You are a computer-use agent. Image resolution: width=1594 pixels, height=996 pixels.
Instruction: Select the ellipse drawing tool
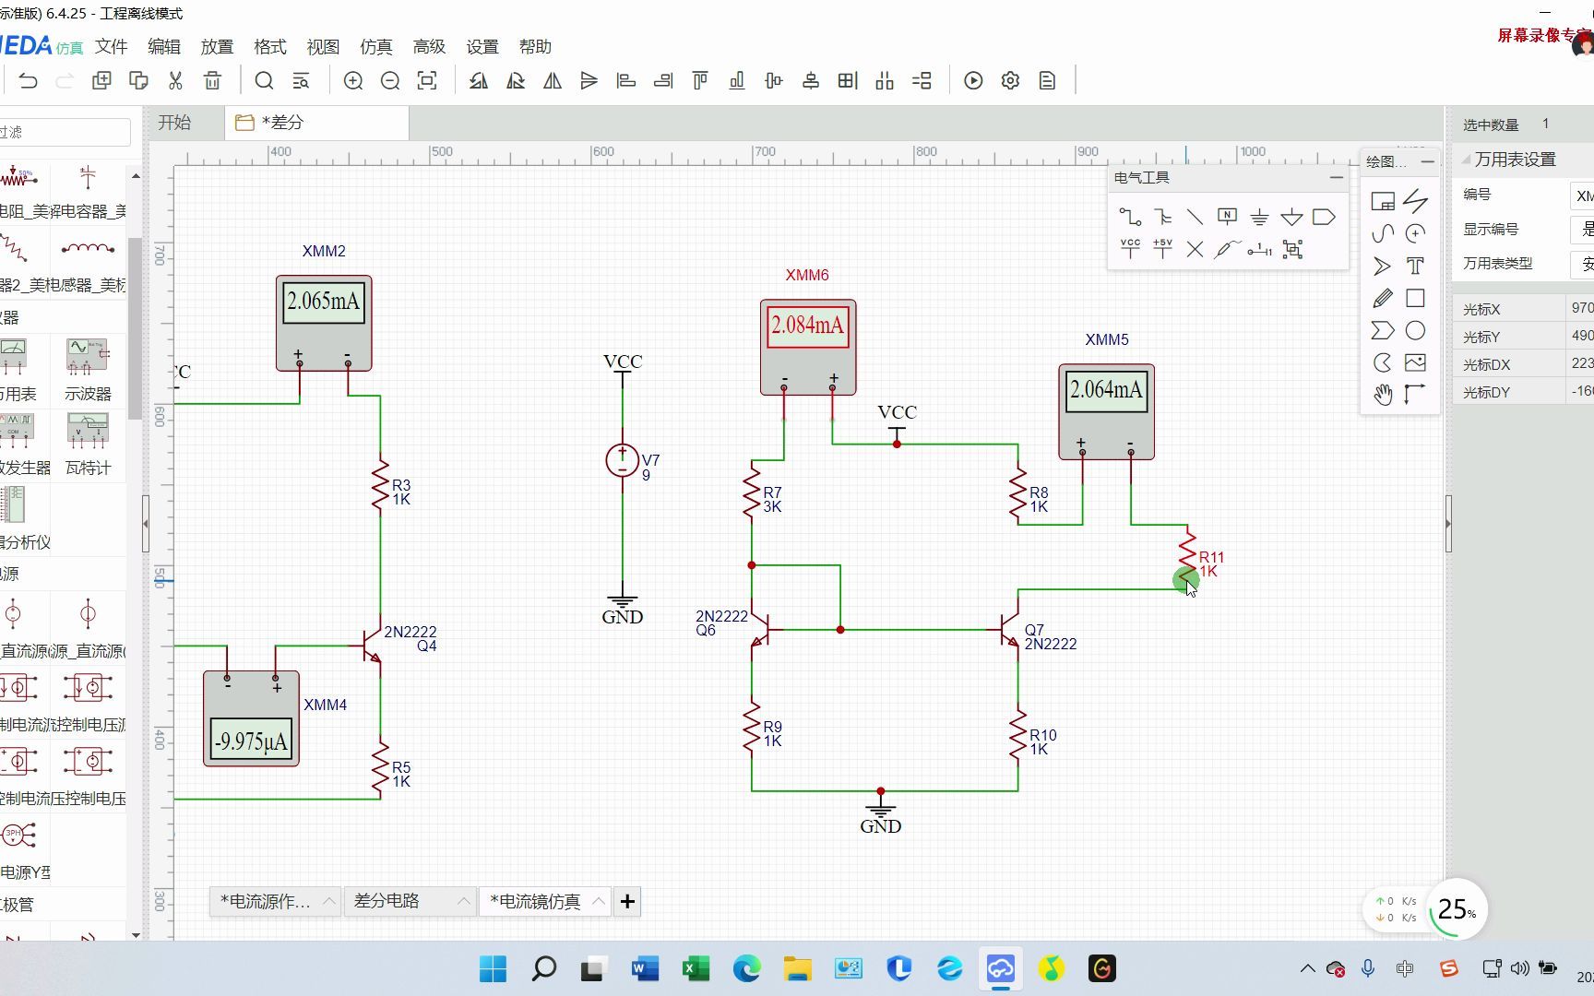1415,330
